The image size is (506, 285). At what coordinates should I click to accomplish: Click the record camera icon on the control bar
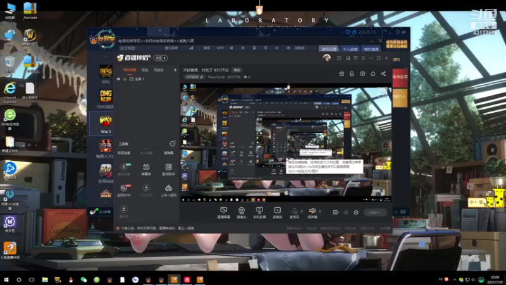click(x=335, y=212)
